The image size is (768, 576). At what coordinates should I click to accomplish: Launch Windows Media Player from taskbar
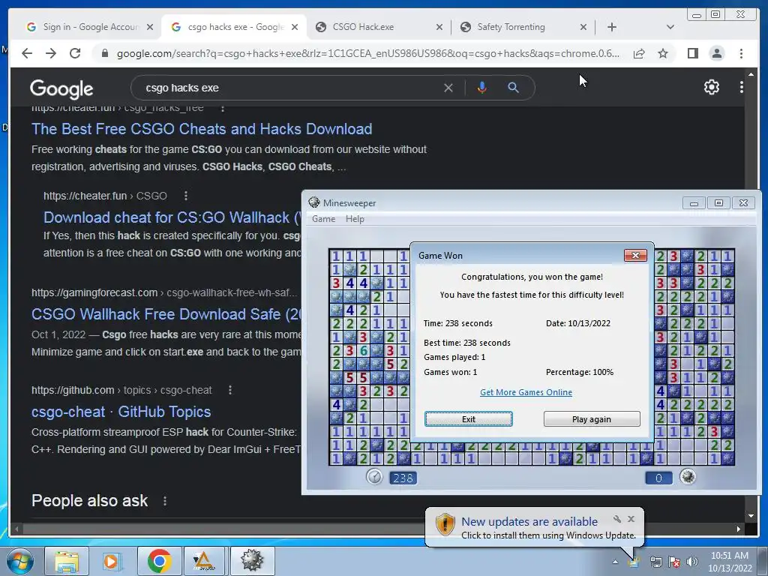coord(112,561)
